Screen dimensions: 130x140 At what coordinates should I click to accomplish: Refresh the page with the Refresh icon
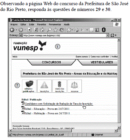(36, 30)
